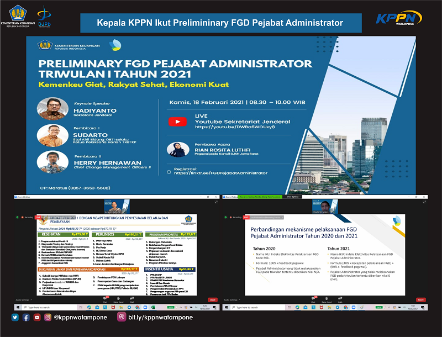
Task: Open Chat in the left Zoom window
Action: tap(105, 299)
